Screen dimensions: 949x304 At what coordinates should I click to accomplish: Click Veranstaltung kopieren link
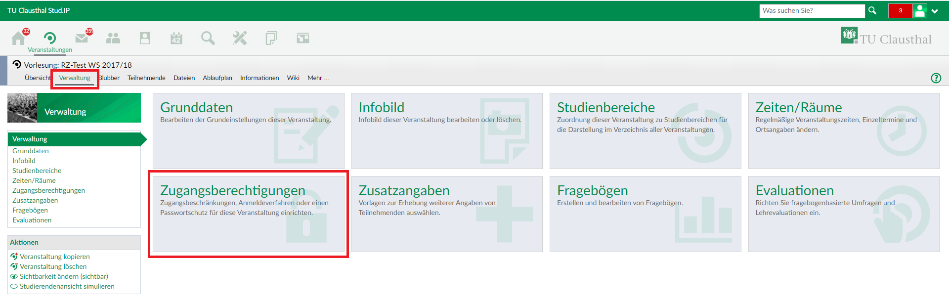(x=54, y=257)
